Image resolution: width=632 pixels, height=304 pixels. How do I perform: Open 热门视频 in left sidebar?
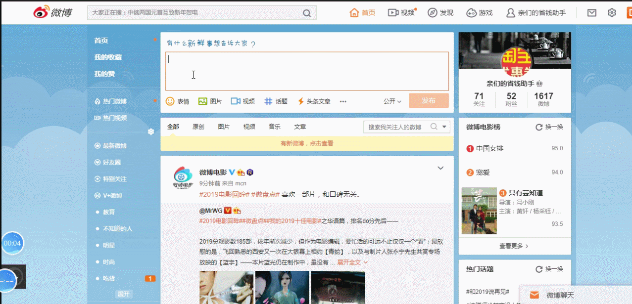(110, 118)
